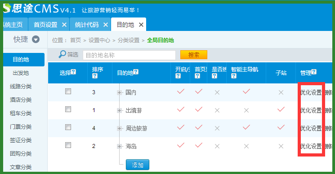Tick the checkbox for 出境游 row
Screen dimensions: 335x174
68,109
